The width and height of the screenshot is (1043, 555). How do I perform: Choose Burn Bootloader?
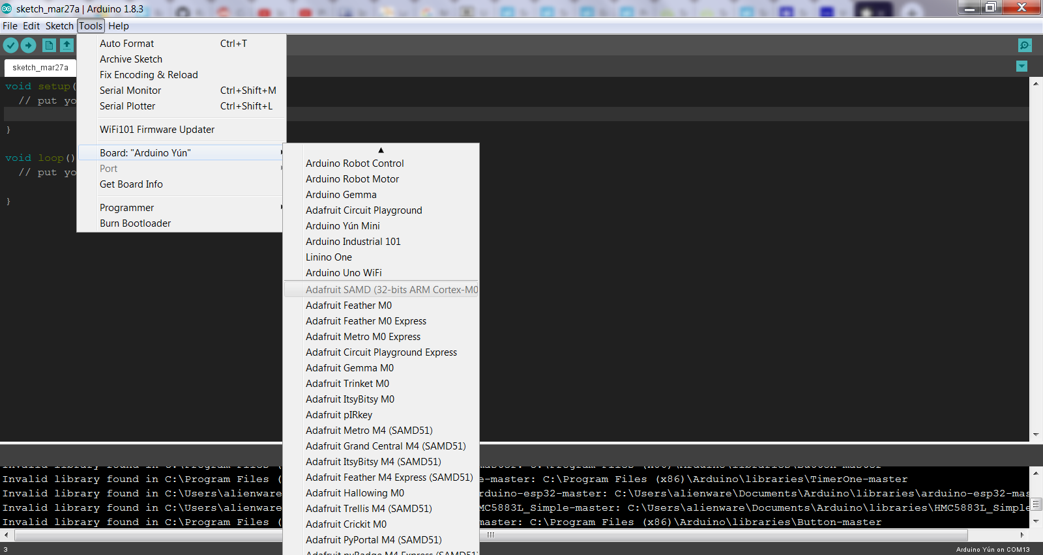(x=181, y=223)
